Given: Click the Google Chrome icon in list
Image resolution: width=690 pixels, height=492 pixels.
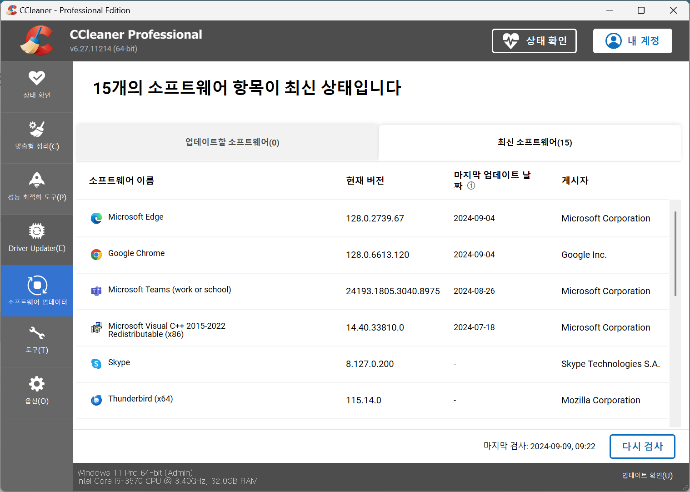Looking at the screenshot, I should (96, 255).
